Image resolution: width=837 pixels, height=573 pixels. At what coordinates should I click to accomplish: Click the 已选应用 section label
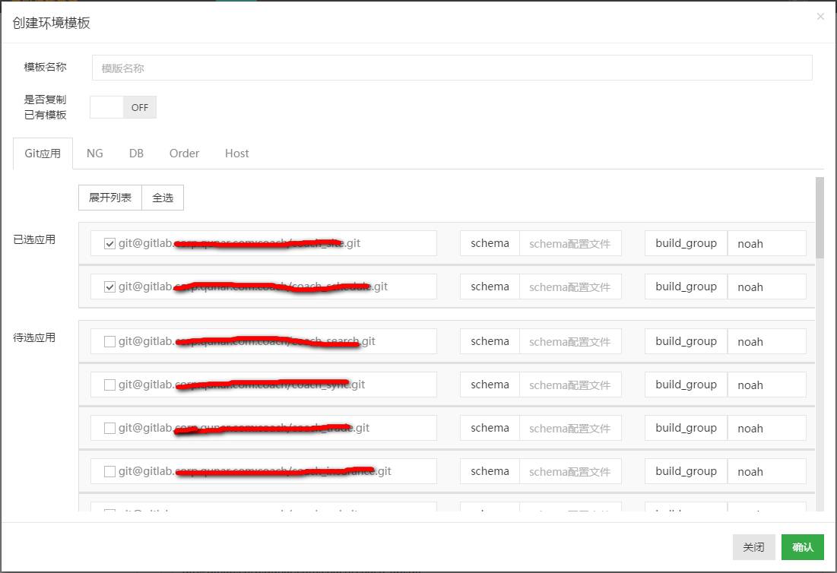34,239
